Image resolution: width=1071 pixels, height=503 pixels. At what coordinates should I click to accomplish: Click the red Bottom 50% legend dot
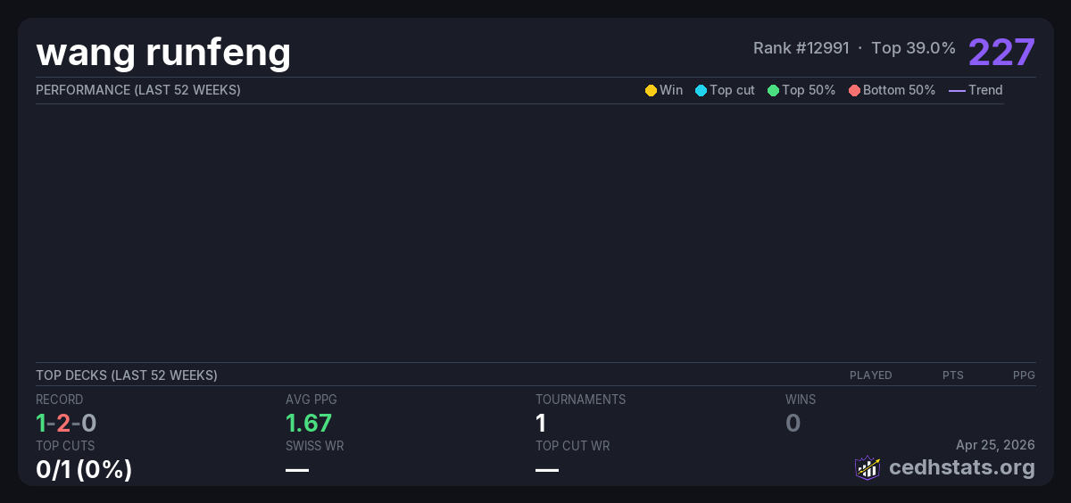pos(854,90)
